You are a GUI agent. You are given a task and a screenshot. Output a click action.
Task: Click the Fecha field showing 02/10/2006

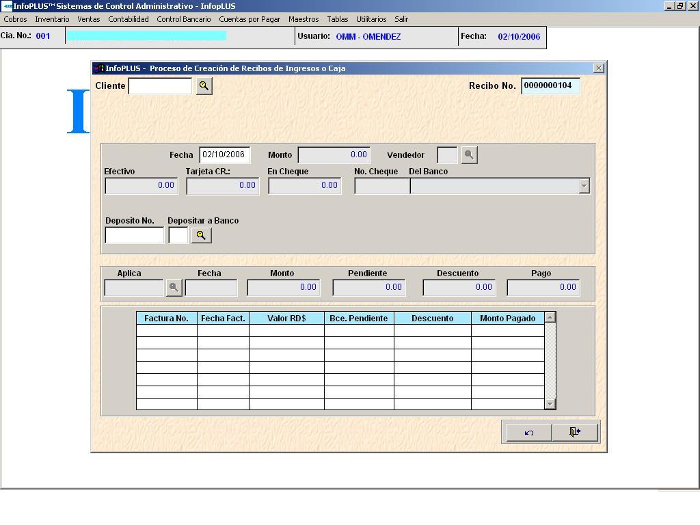(224, 155)
